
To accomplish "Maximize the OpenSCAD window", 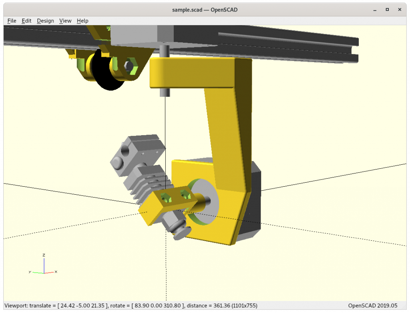I will [387, 10].
